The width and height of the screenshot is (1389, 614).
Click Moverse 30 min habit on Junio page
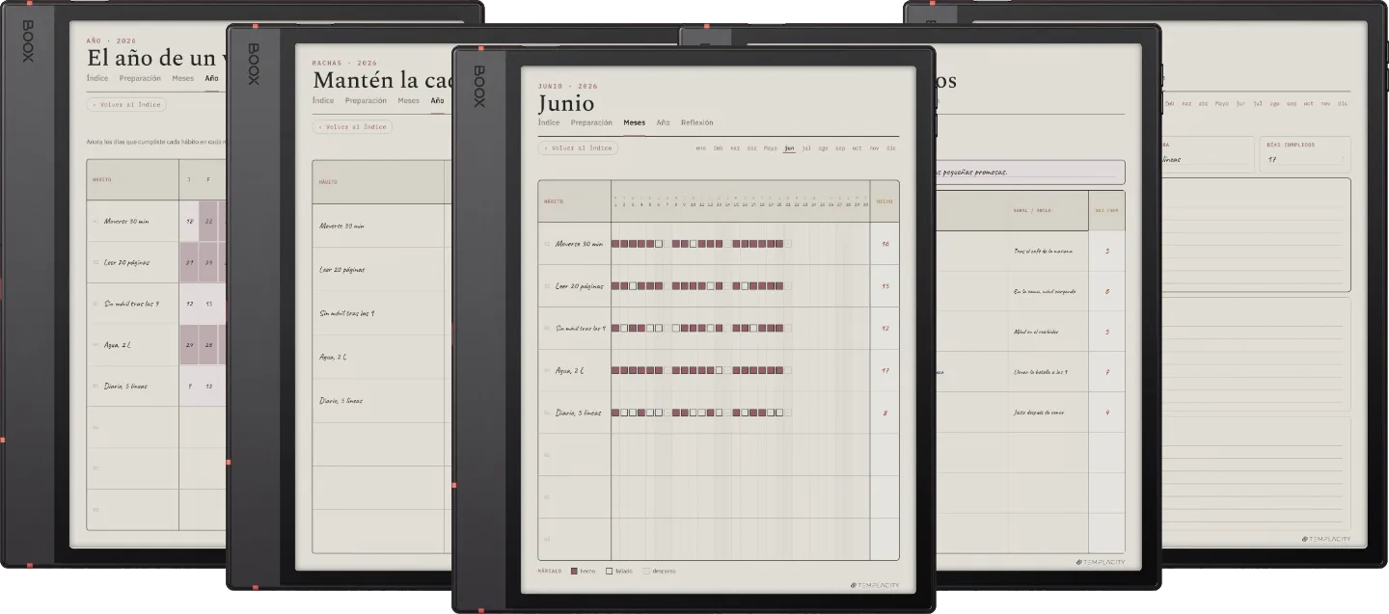click(579, 244)
